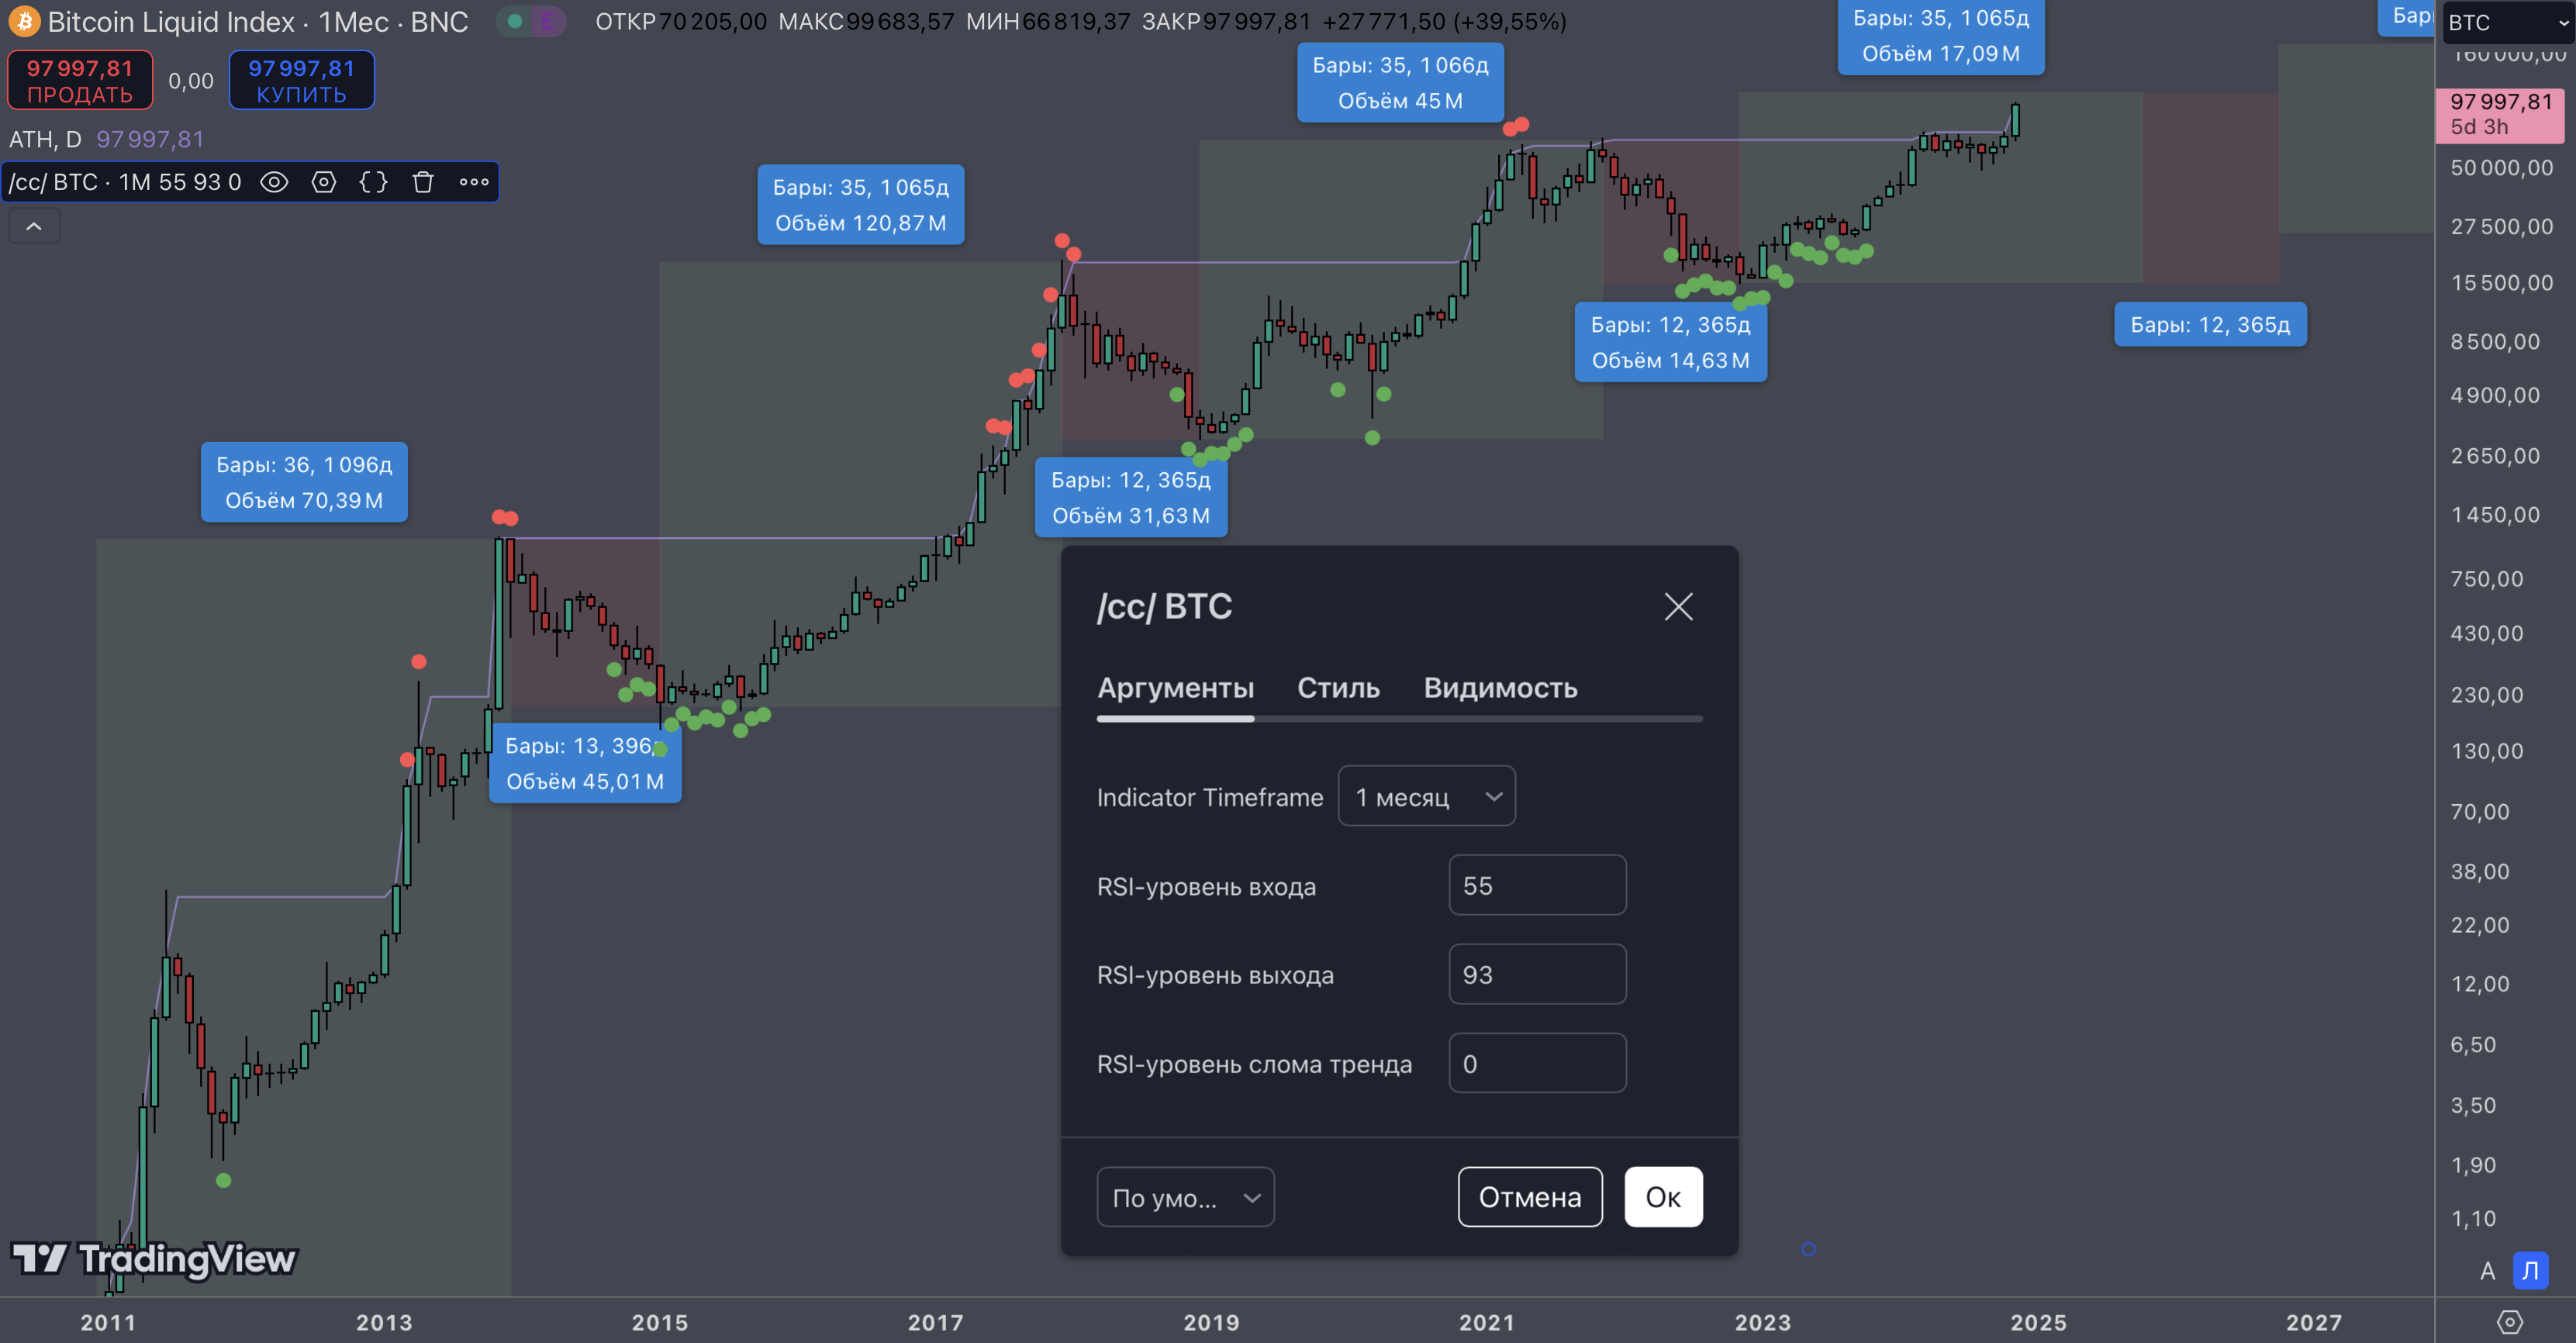This screenshot has height=1343, width=2576.
Task: Open the 'По умо...' defaults dropdown
Action: pyautogui.click(x=1185, y=1197)
